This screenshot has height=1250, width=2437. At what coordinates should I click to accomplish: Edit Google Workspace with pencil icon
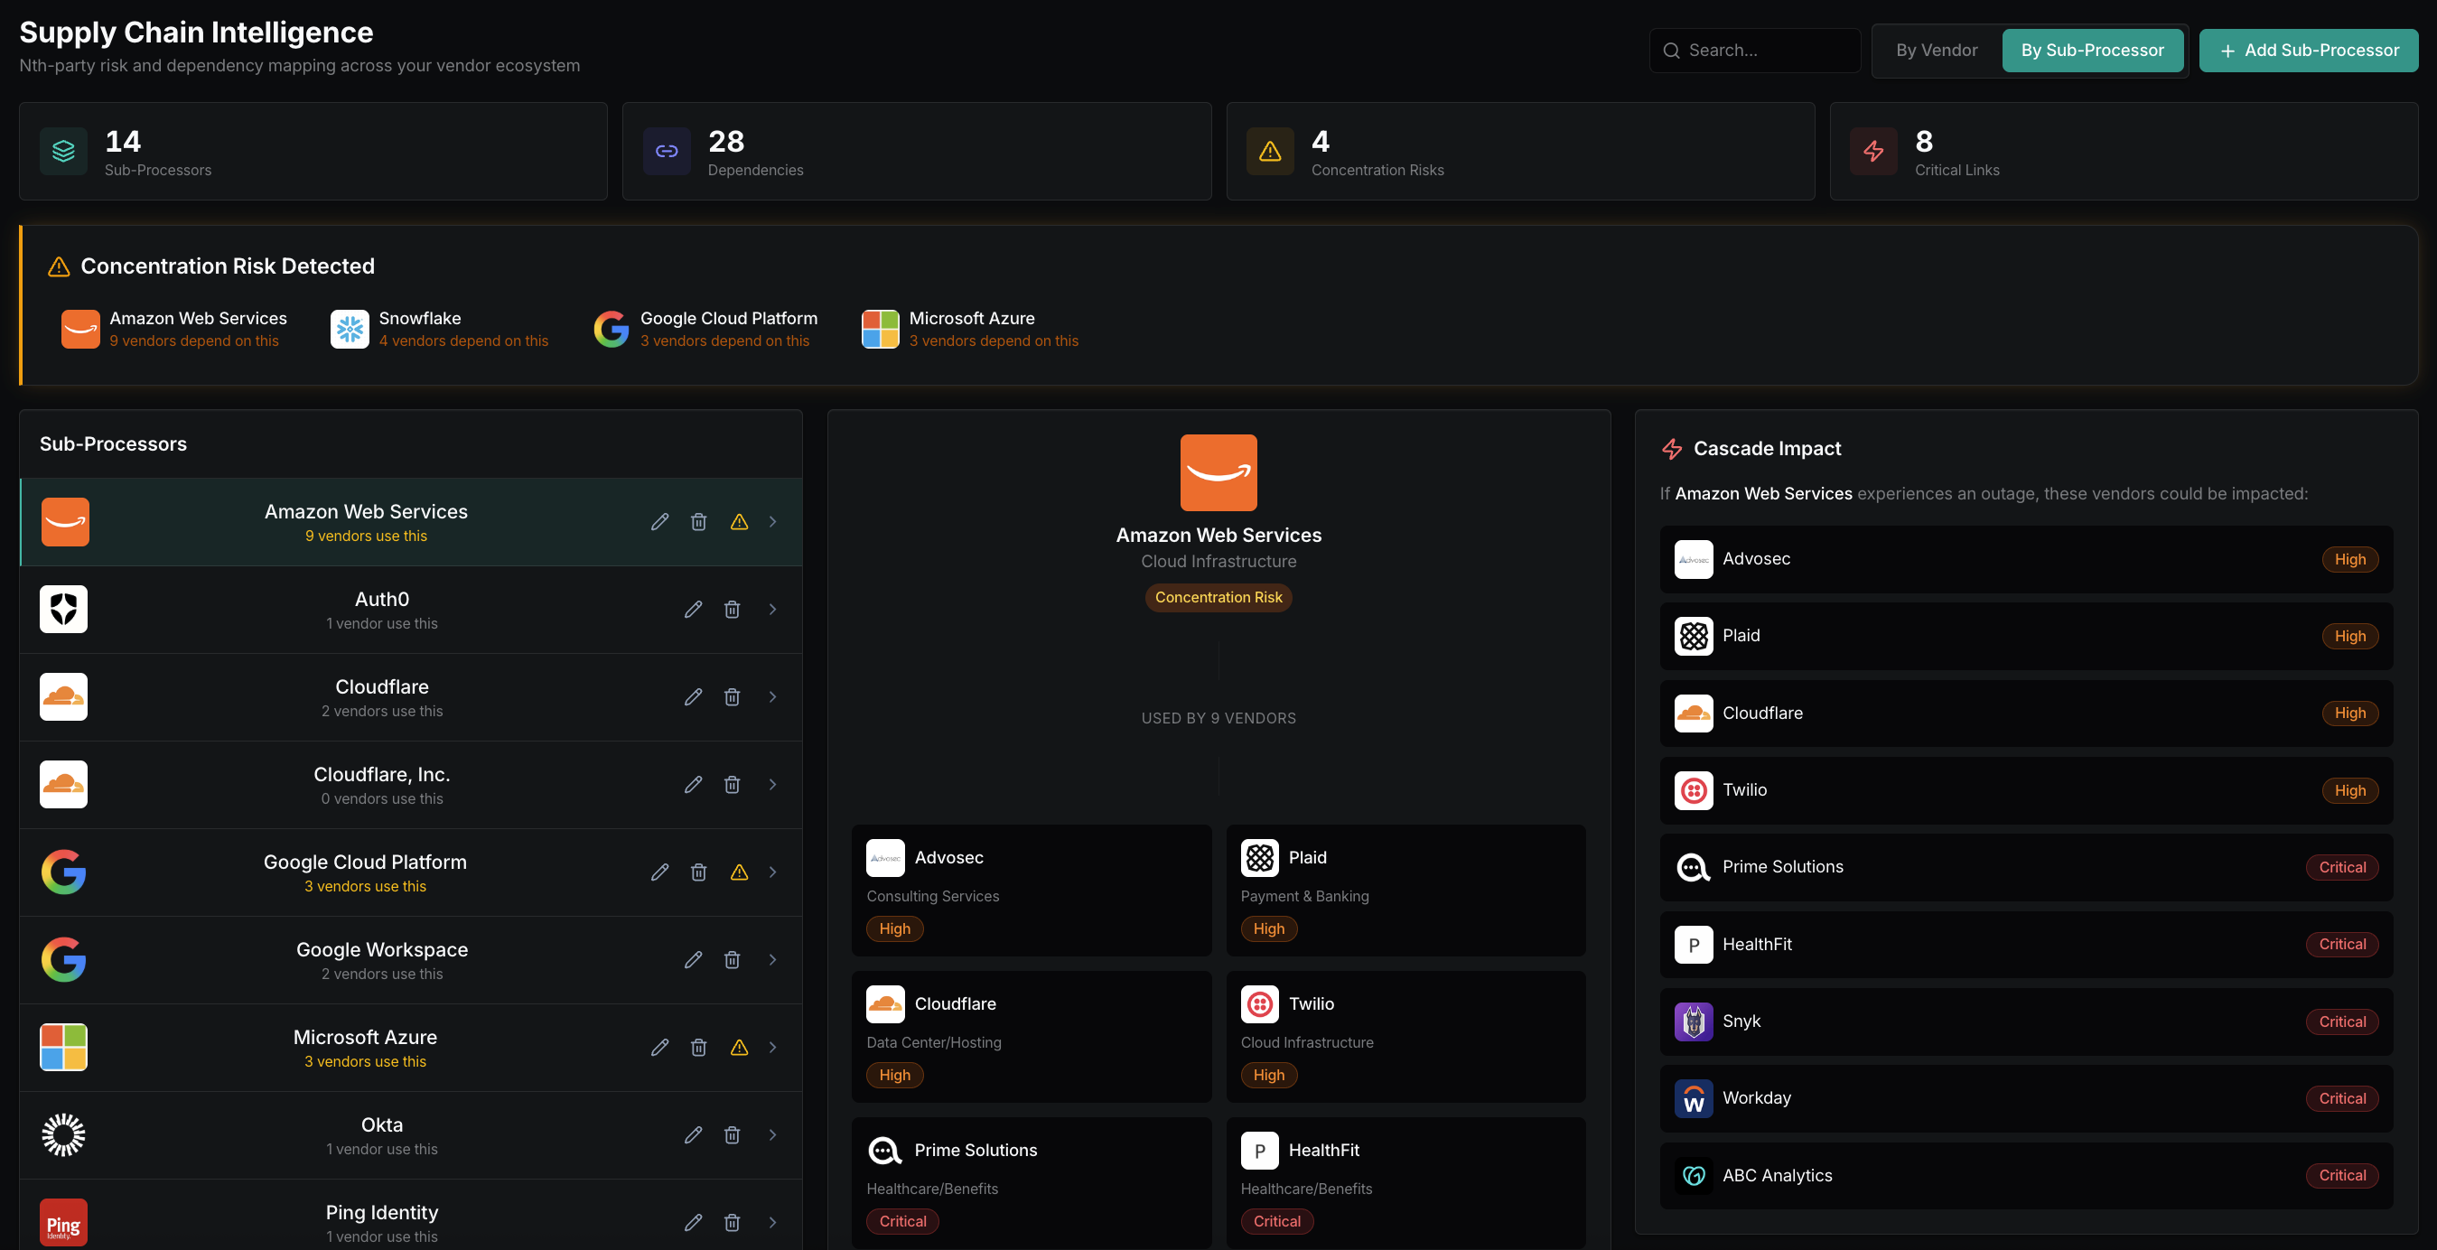click(x=694, y=959)
